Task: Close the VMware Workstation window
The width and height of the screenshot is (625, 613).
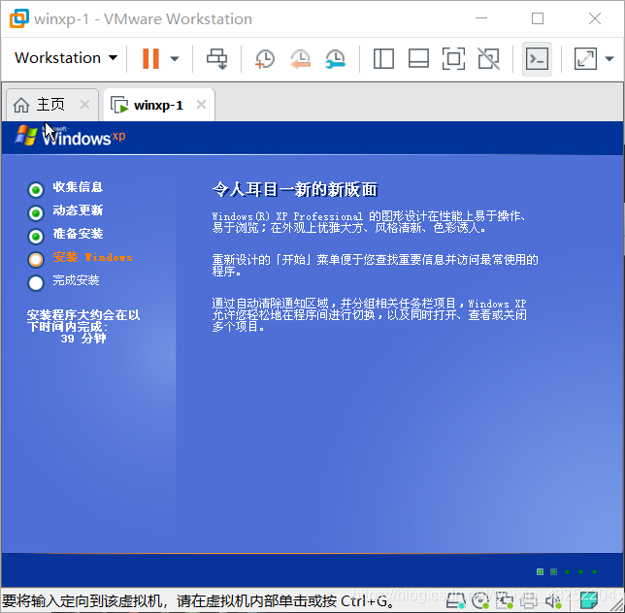Action: (595, 18)
